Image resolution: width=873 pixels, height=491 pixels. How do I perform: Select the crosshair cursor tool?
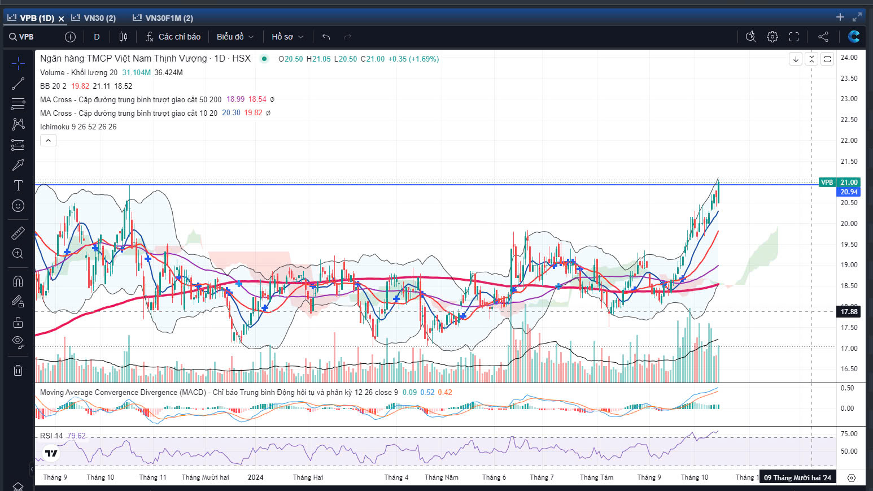(18, 63)
